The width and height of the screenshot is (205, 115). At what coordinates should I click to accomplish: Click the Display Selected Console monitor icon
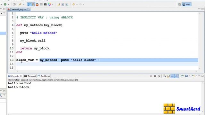point(186,76)
